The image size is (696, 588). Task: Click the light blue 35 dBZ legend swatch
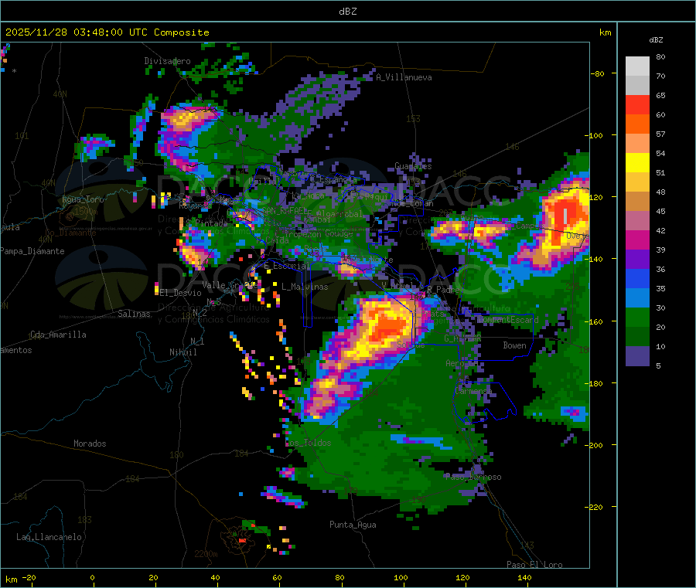point(637,298)
